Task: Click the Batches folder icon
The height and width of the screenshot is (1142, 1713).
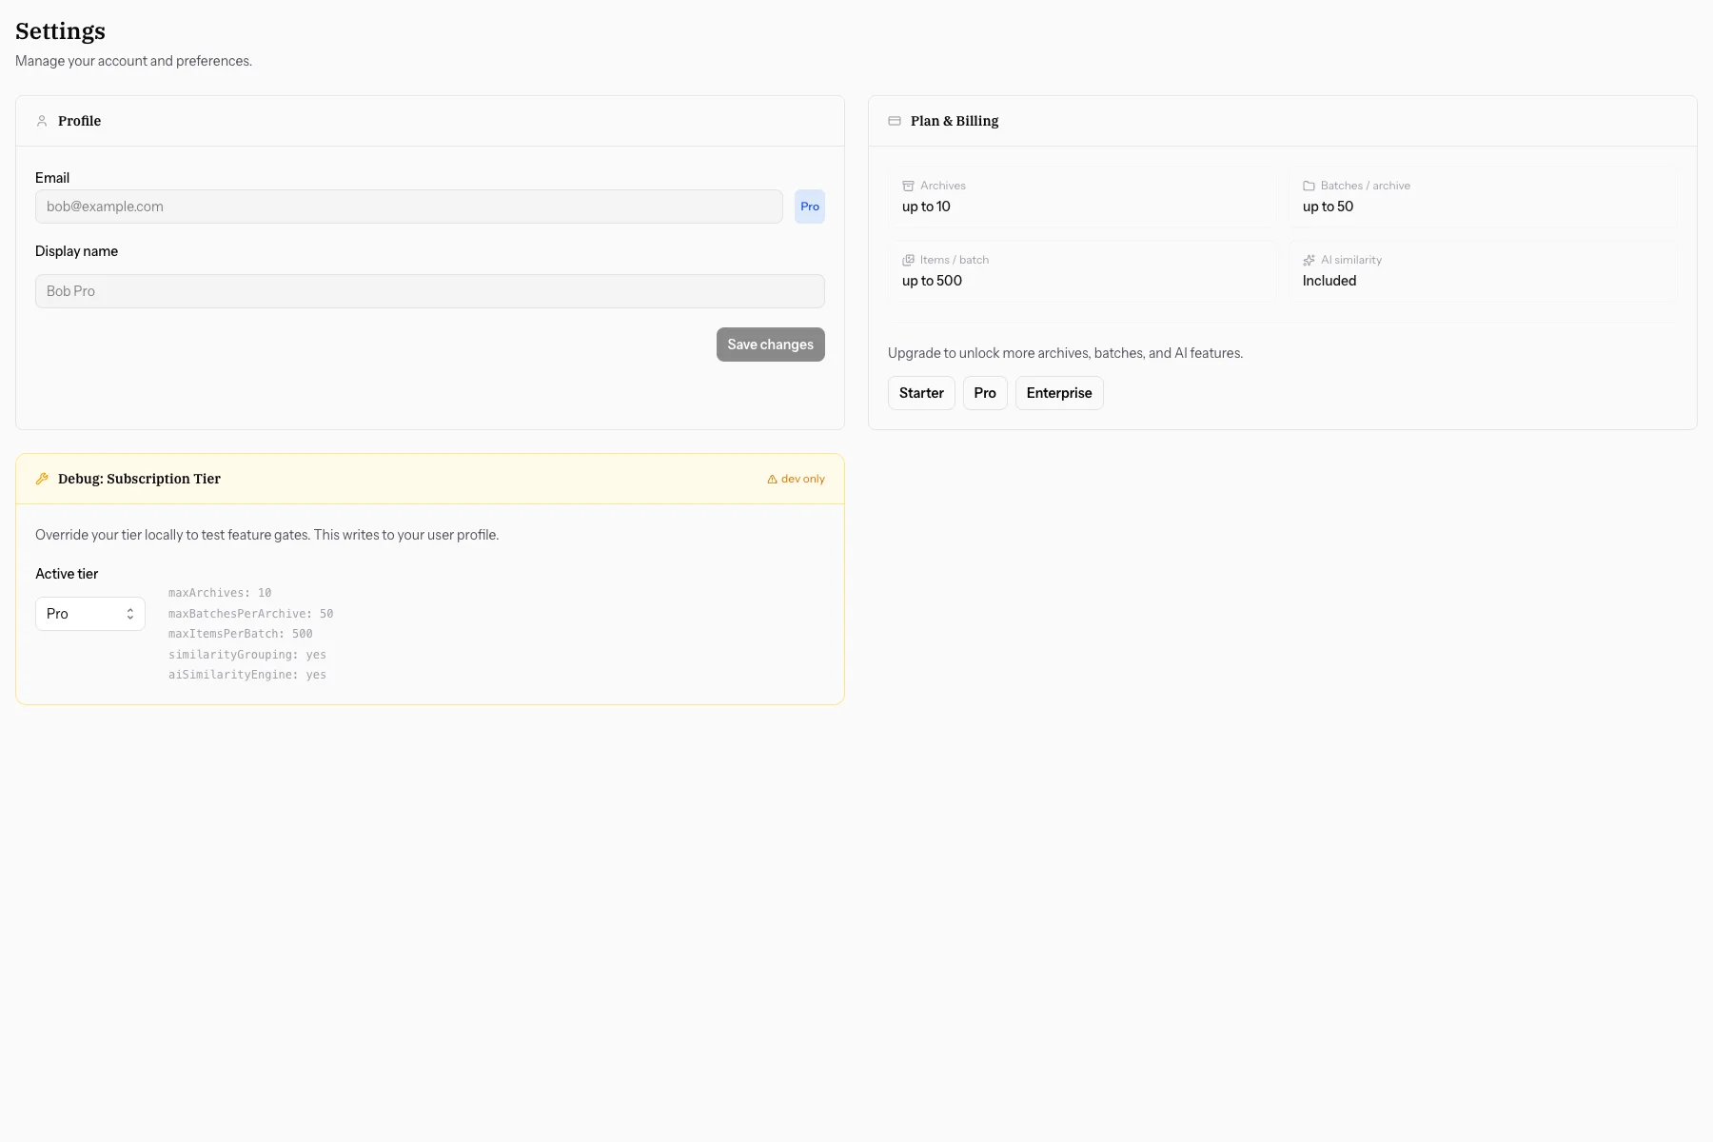Action: point(1309,186)
